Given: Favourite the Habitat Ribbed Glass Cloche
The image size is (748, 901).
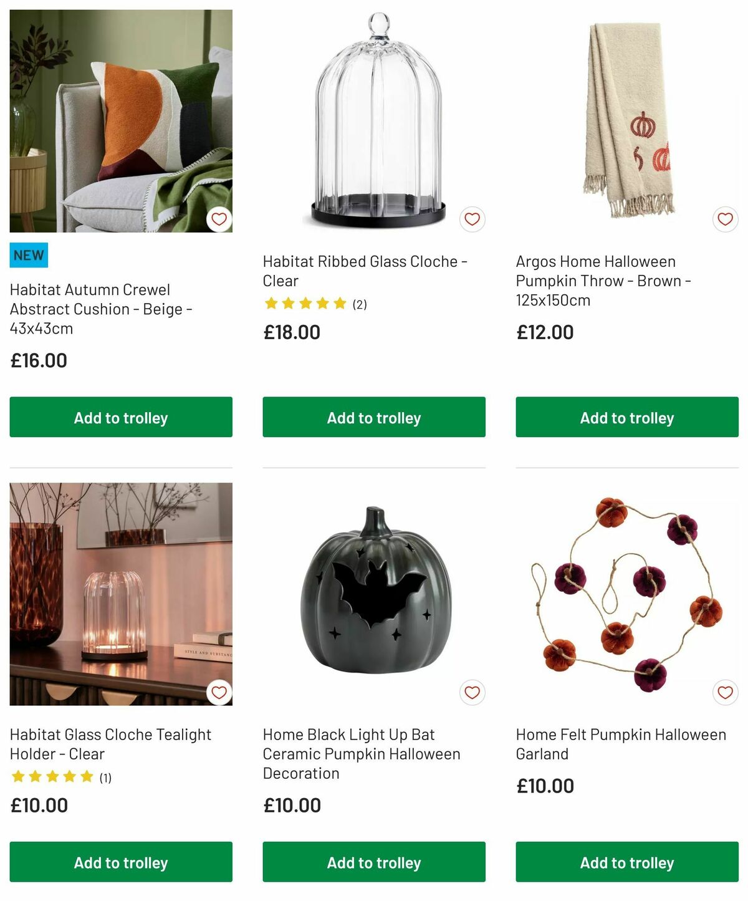Looking at the screenshot, I should (x=472, y=219).
